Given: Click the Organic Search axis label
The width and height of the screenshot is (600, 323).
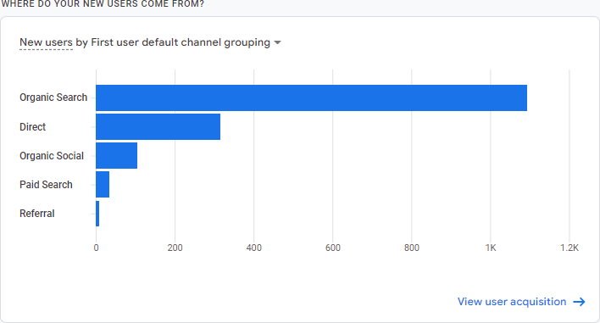Looking at the screenshot, I should [53, 97].
